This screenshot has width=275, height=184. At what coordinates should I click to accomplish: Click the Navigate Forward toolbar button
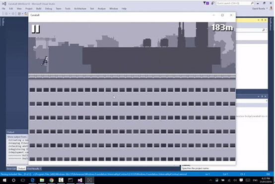coord(13,14)
